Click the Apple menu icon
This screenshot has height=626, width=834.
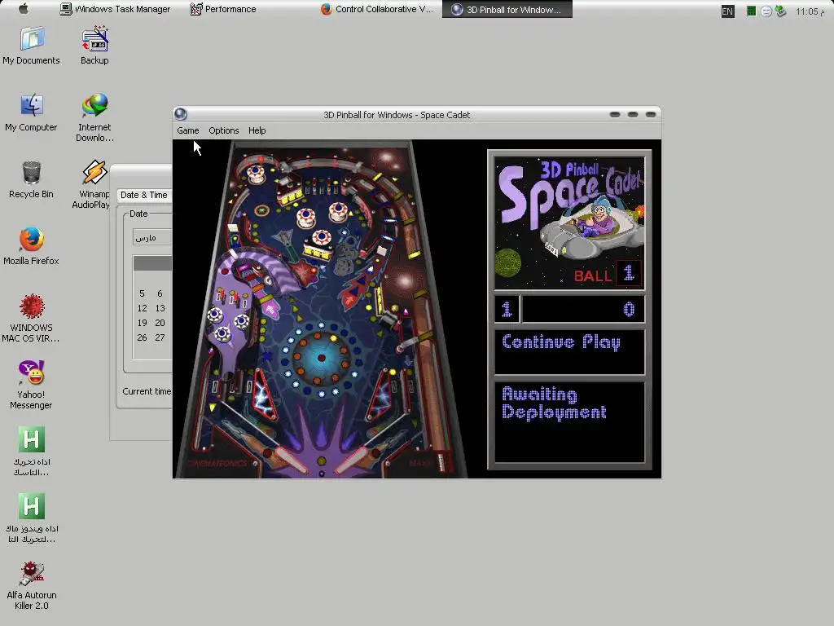[24, 9]
